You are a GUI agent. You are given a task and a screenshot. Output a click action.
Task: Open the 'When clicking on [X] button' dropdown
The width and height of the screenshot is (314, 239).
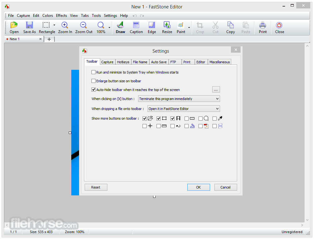[x=179, y=99]
